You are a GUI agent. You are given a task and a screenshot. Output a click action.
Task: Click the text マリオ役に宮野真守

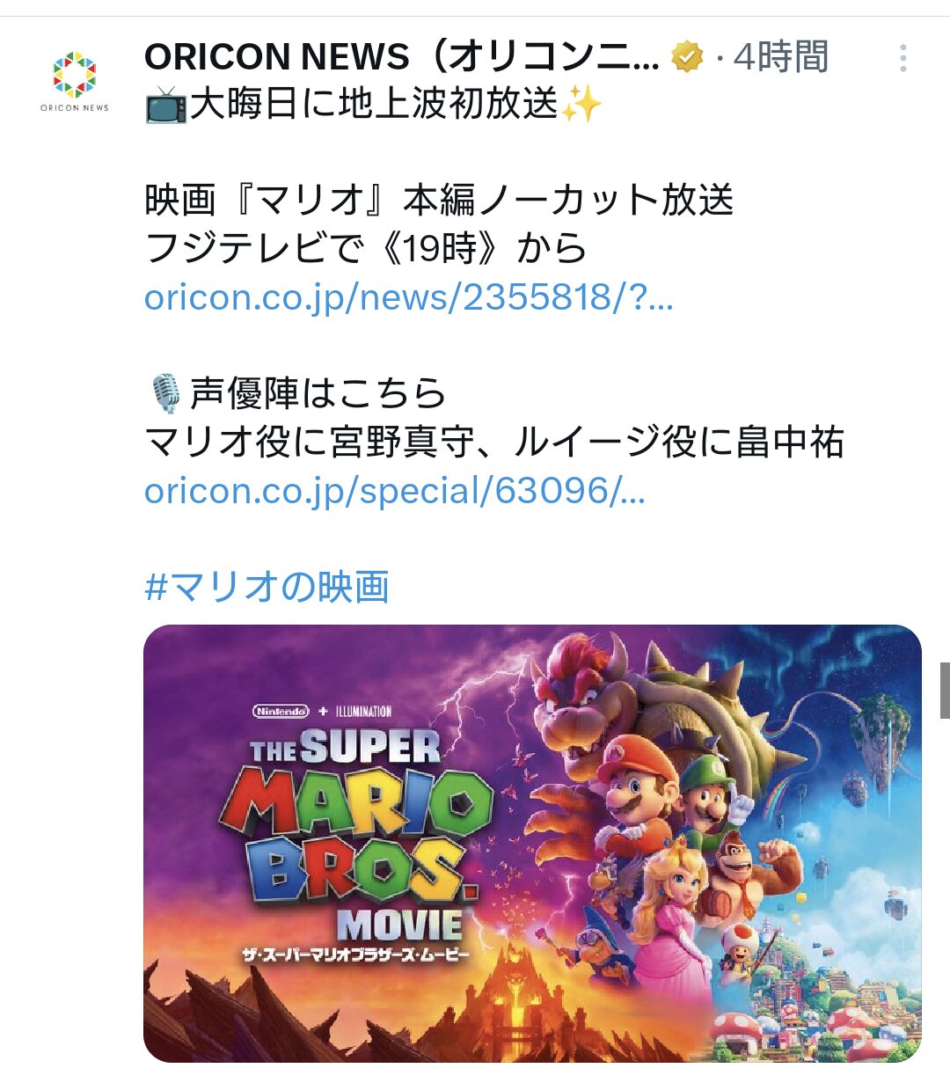310,443
